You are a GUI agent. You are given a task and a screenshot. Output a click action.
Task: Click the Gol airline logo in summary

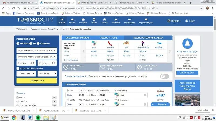click(126, 43)
